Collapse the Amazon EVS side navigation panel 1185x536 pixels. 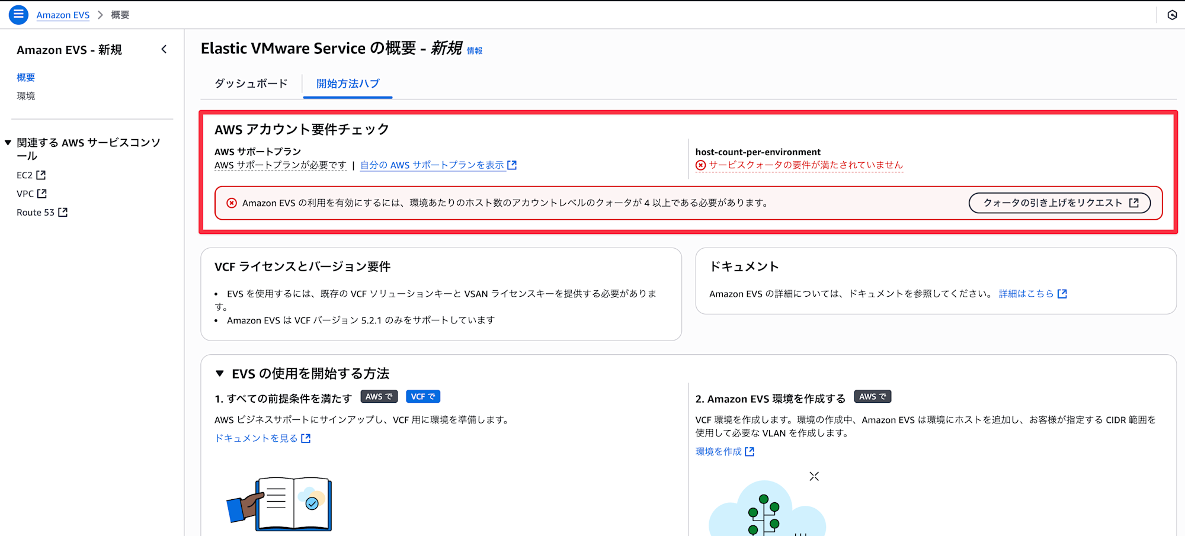(164, 50)
